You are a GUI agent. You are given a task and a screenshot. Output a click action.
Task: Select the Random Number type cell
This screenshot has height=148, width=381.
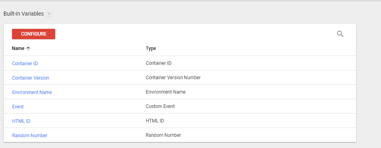[x=163, y=135]
